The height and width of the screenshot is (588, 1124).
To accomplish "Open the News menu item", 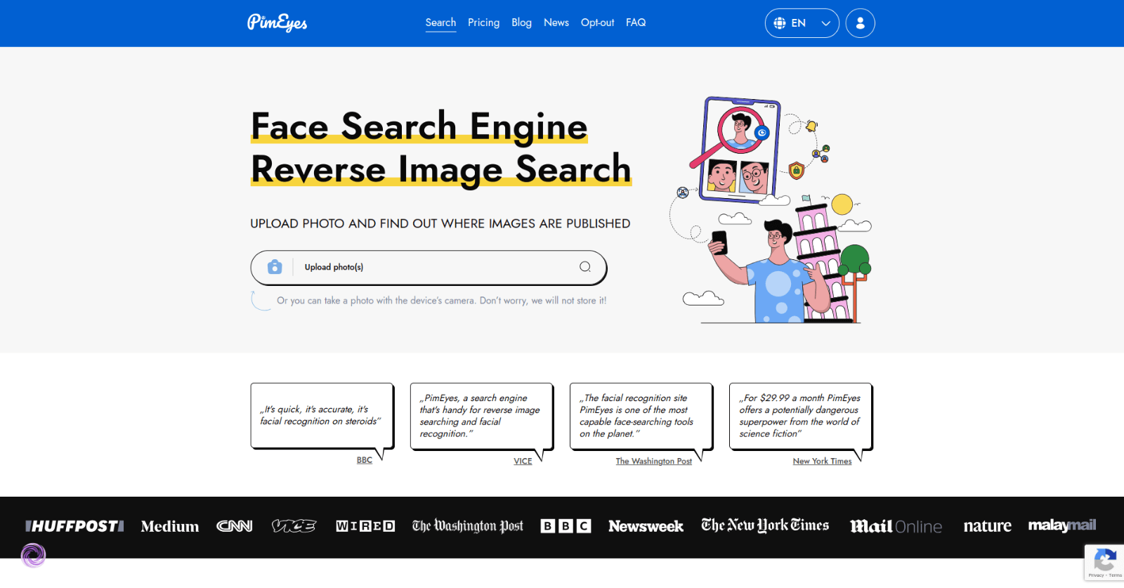I will 556,22.
